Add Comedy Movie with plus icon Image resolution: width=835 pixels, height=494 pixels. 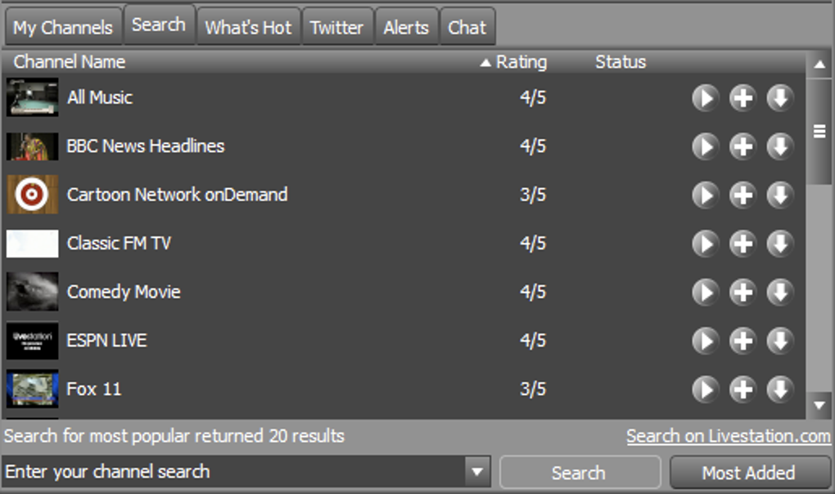[742, 292]
